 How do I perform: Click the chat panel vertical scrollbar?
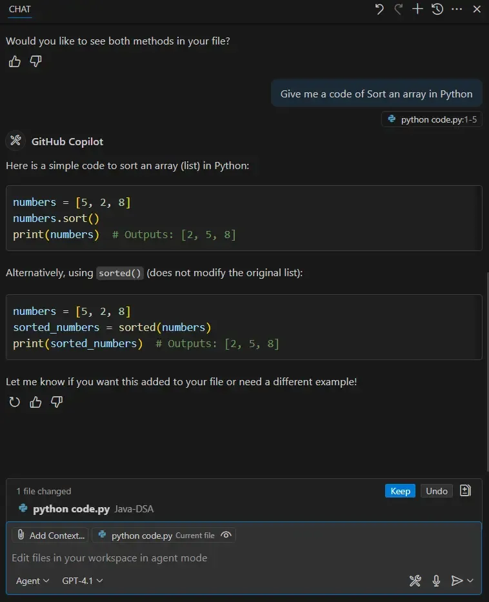pyautogui.click(x=487, y=372)
